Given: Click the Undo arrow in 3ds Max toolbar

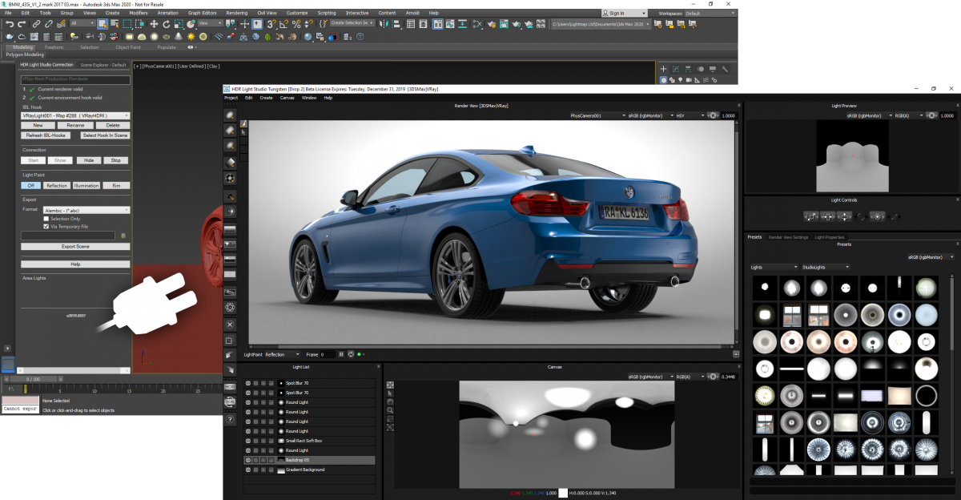Looking at the screenshot, I should (9, 24).
